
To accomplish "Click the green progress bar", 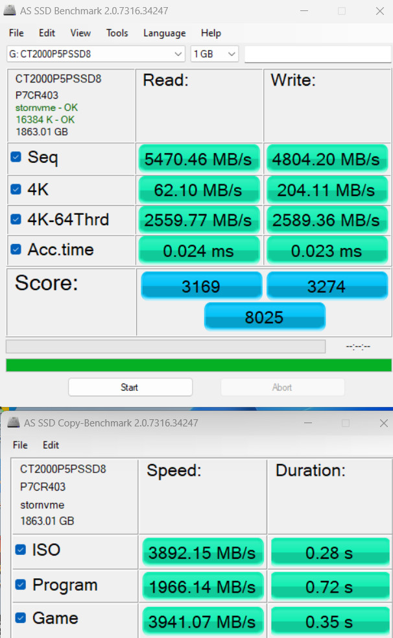I will (198, 365).
